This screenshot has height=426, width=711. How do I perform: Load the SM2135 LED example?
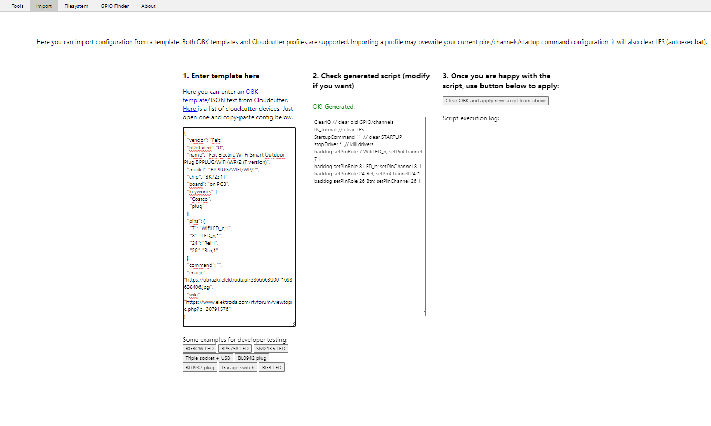(270, 349)
